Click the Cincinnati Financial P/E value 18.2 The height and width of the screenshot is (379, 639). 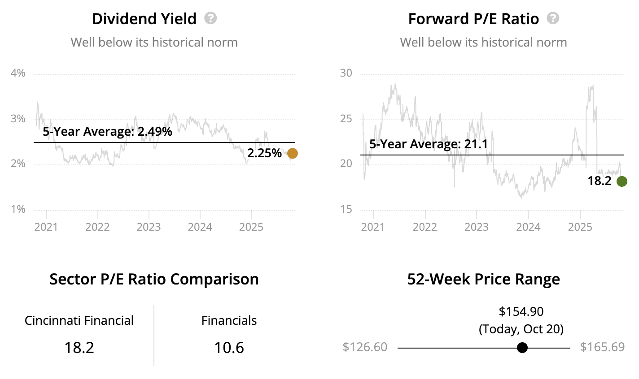click(79, 348)
